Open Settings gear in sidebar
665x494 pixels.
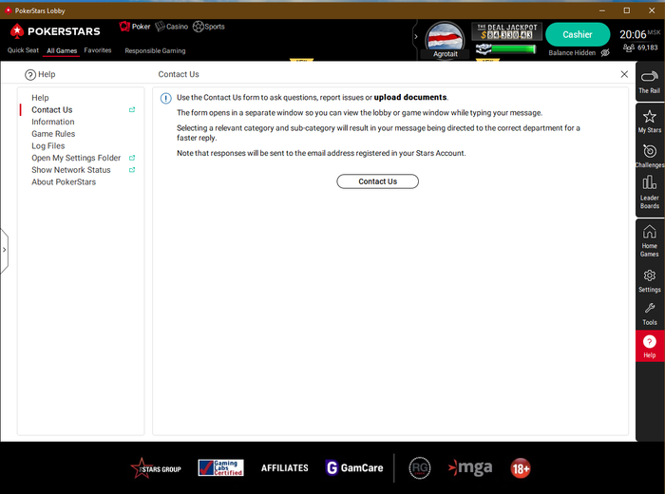(x=649, y=280)
